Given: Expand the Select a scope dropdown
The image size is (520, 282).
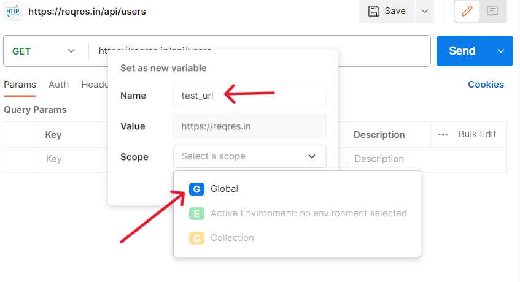Looking at the screenshot, I should (249, 156).
